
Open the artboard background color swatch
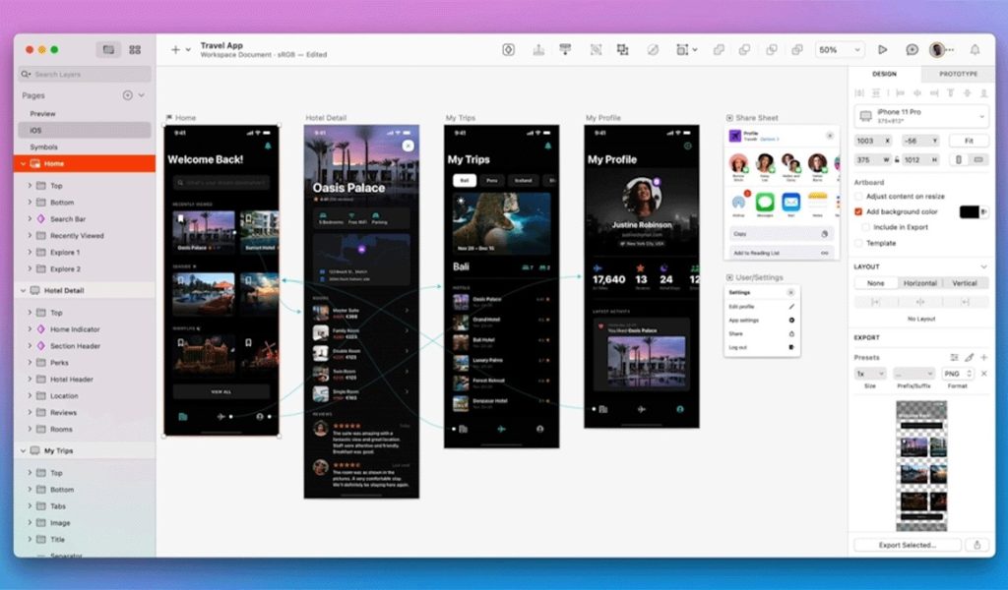(970, 211)
